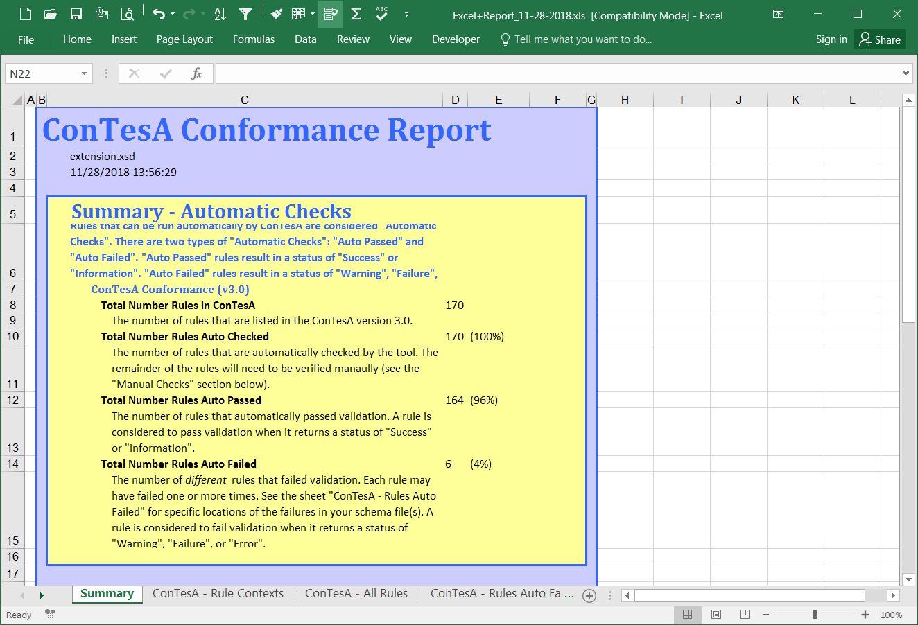Click the Sign in link

(x=831, y=39)
